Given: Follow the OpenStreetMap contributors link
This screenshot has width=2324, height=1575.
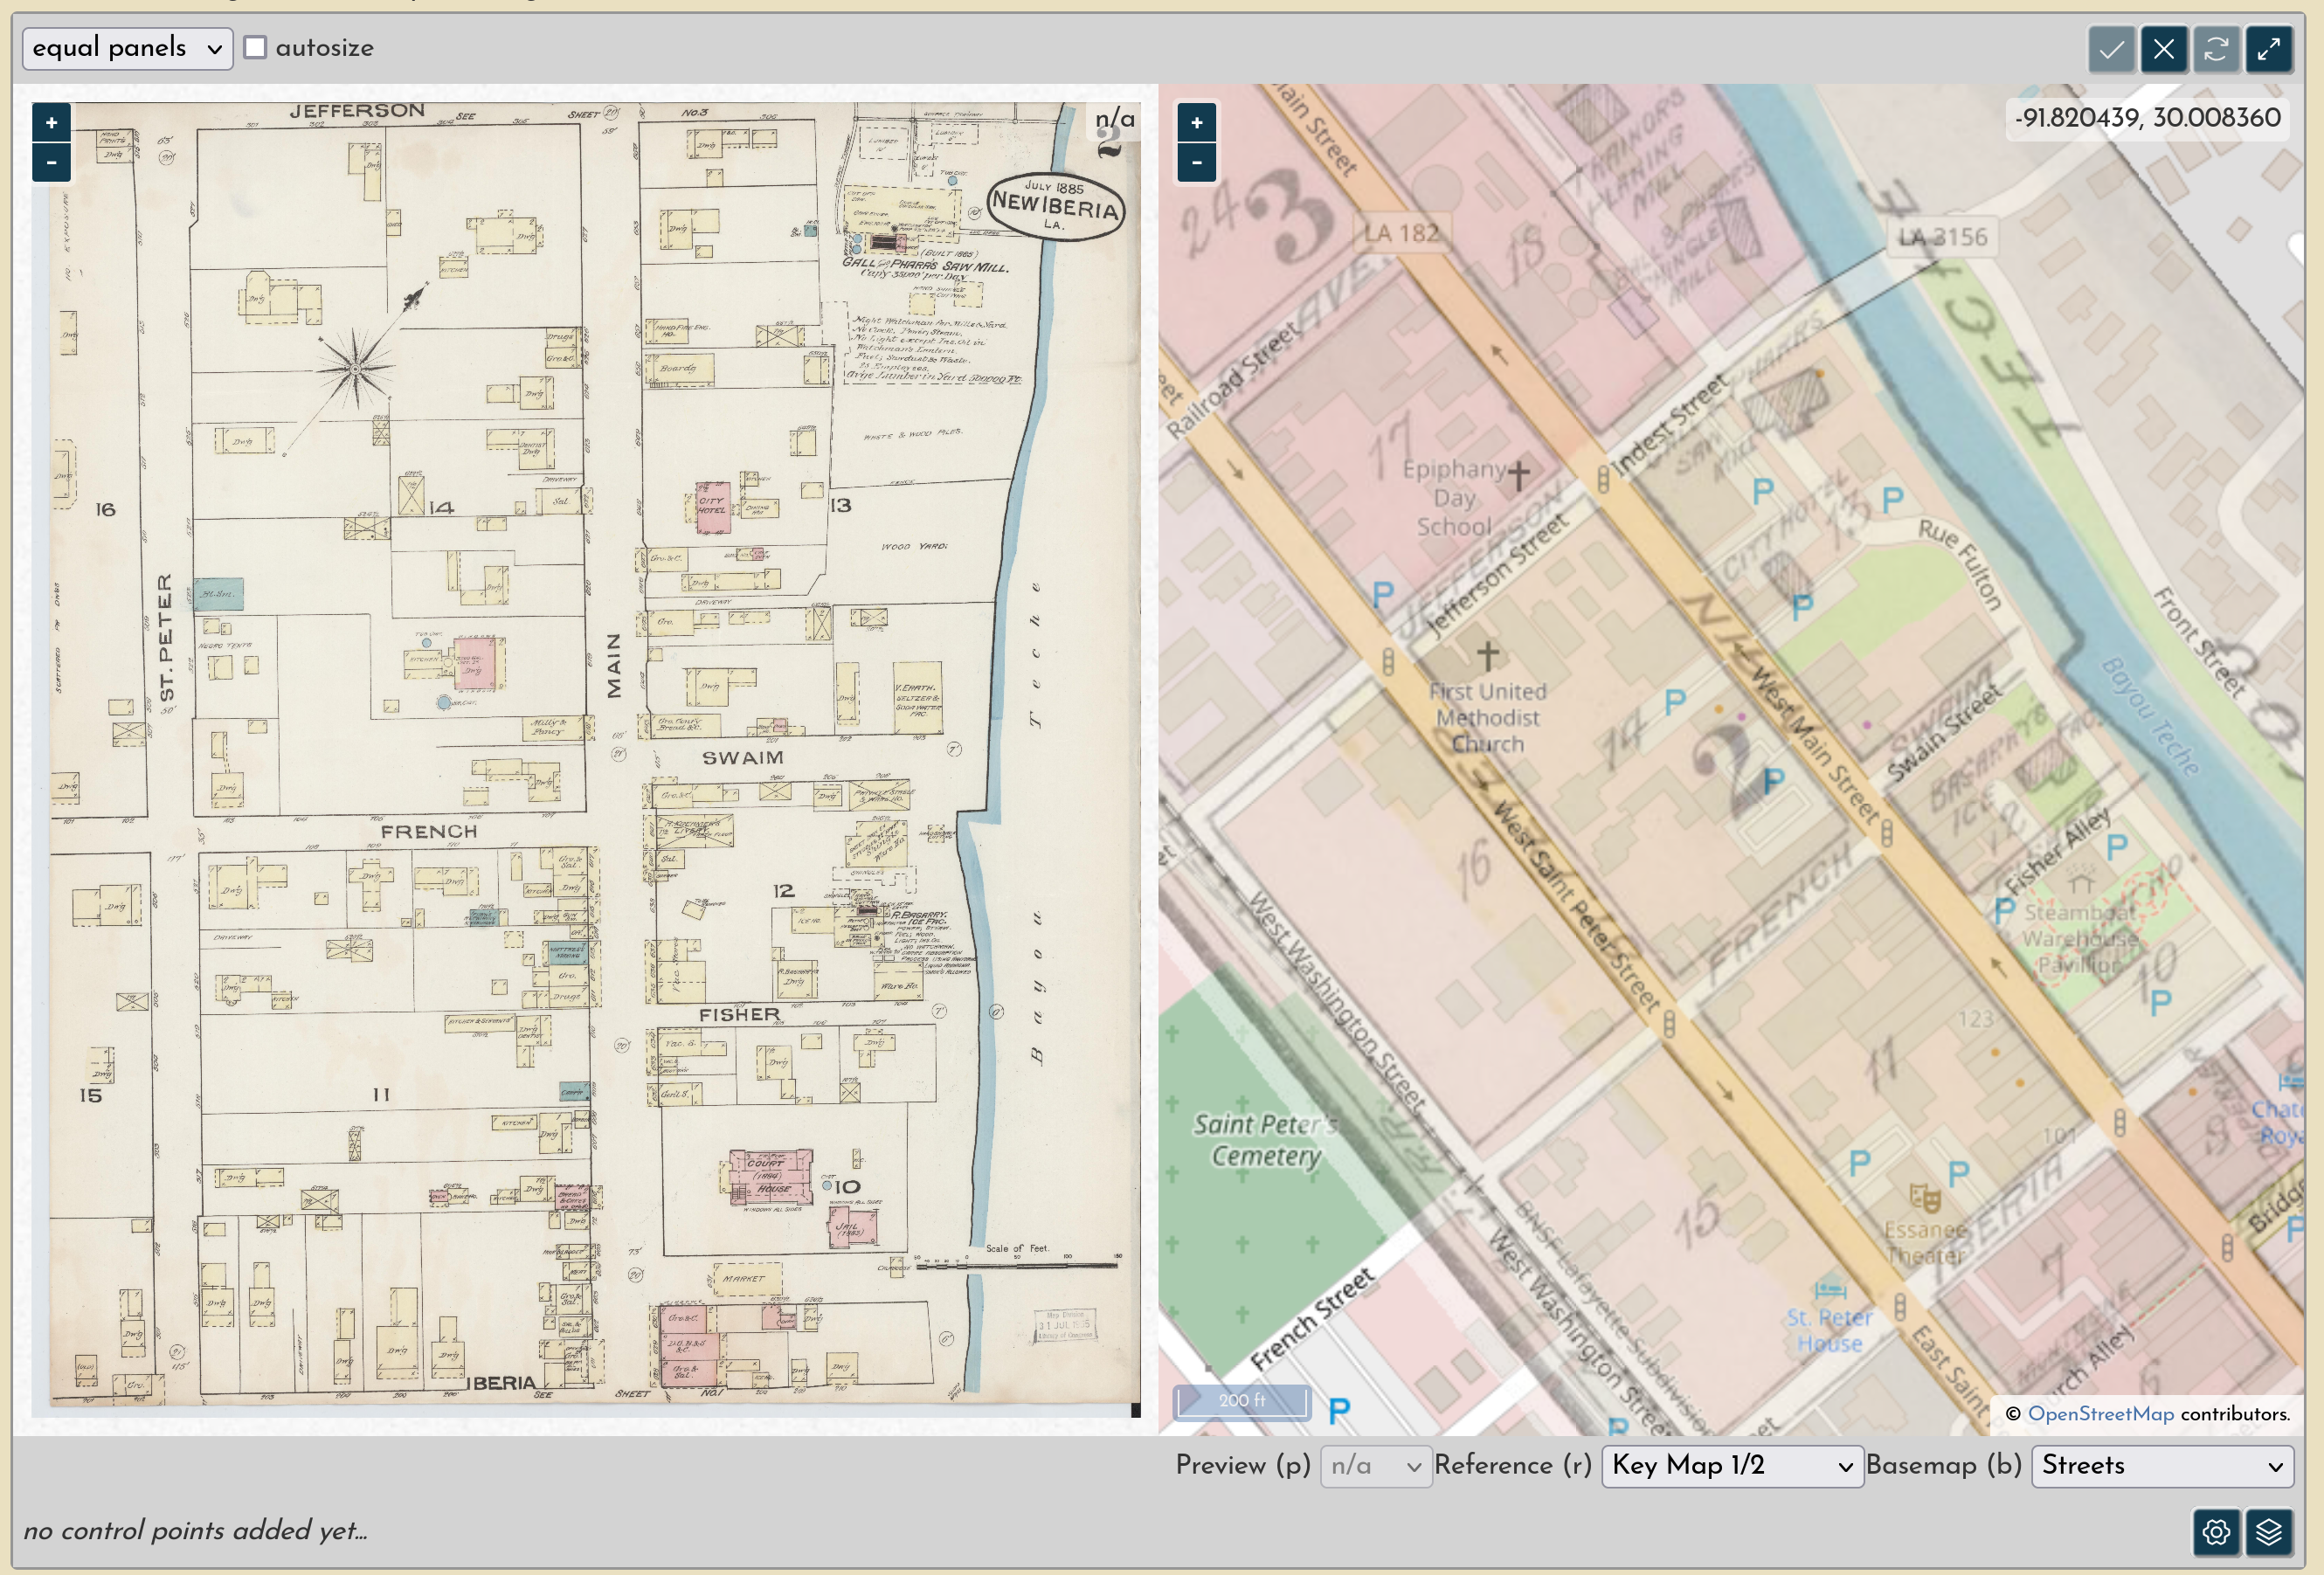Looking at the screenshot, I should [x=2100, y=1414].
